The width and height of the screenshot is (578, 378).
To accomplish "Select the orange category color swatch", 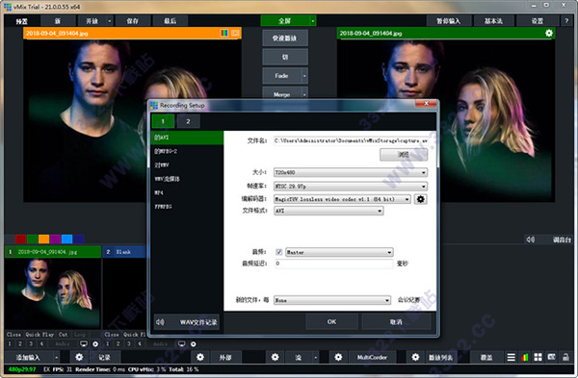I will pyautogui.click(x=43, y=239).
